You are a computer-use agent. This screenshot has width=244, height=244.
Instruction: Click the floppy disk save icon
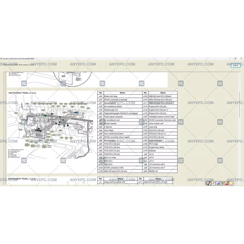pyautogui.click(x=218, y=183)
